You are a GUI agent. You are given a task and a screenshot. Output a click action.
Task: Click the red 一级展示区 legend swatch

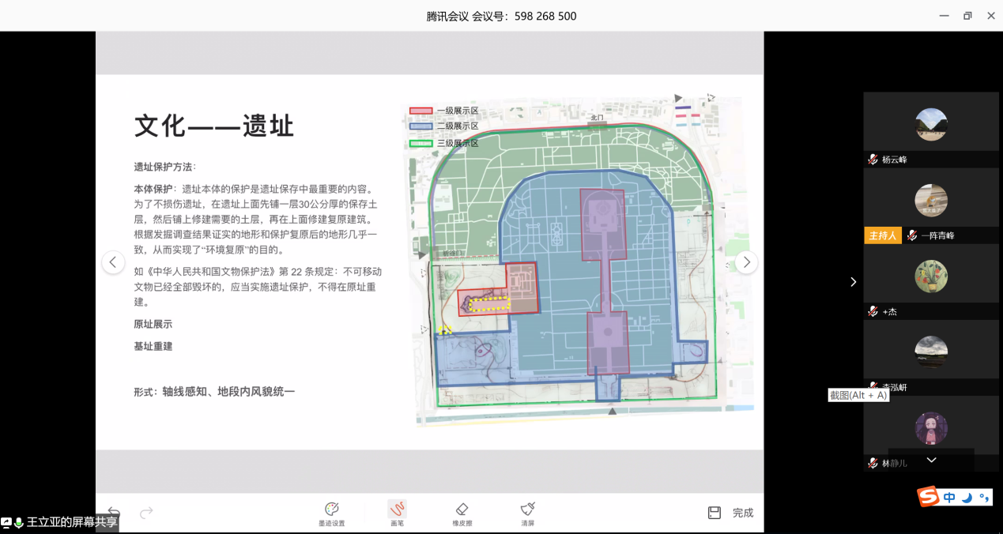(x=420, y=111)
